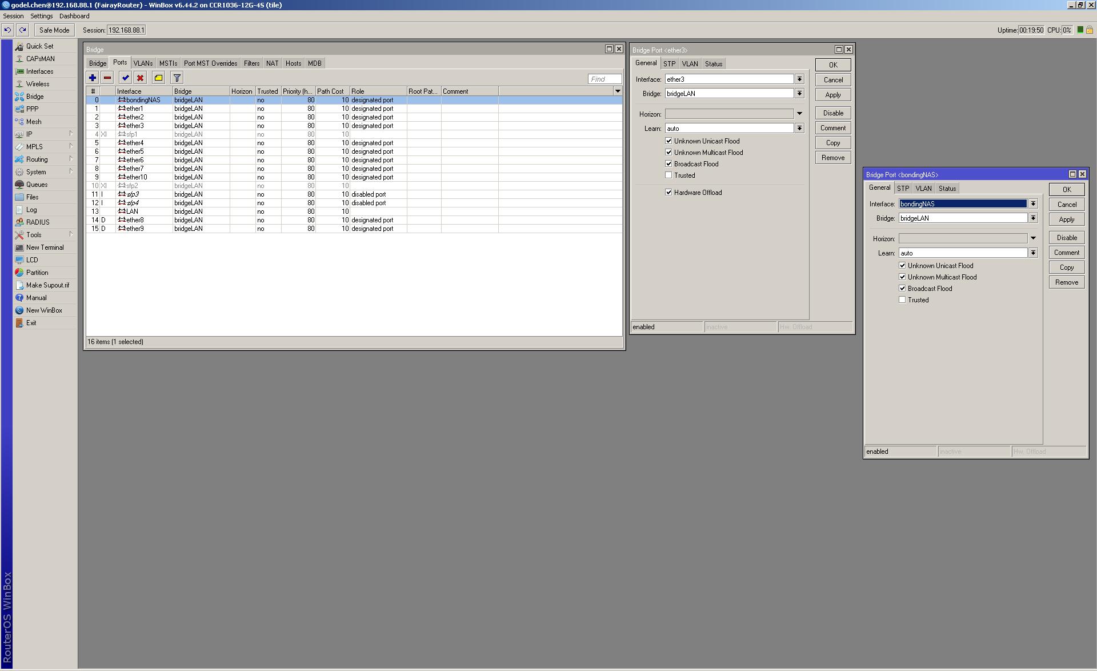This screenshot has width=1097, height=671.
Task: Click the Find search field
Action: (x=604, y=79)
